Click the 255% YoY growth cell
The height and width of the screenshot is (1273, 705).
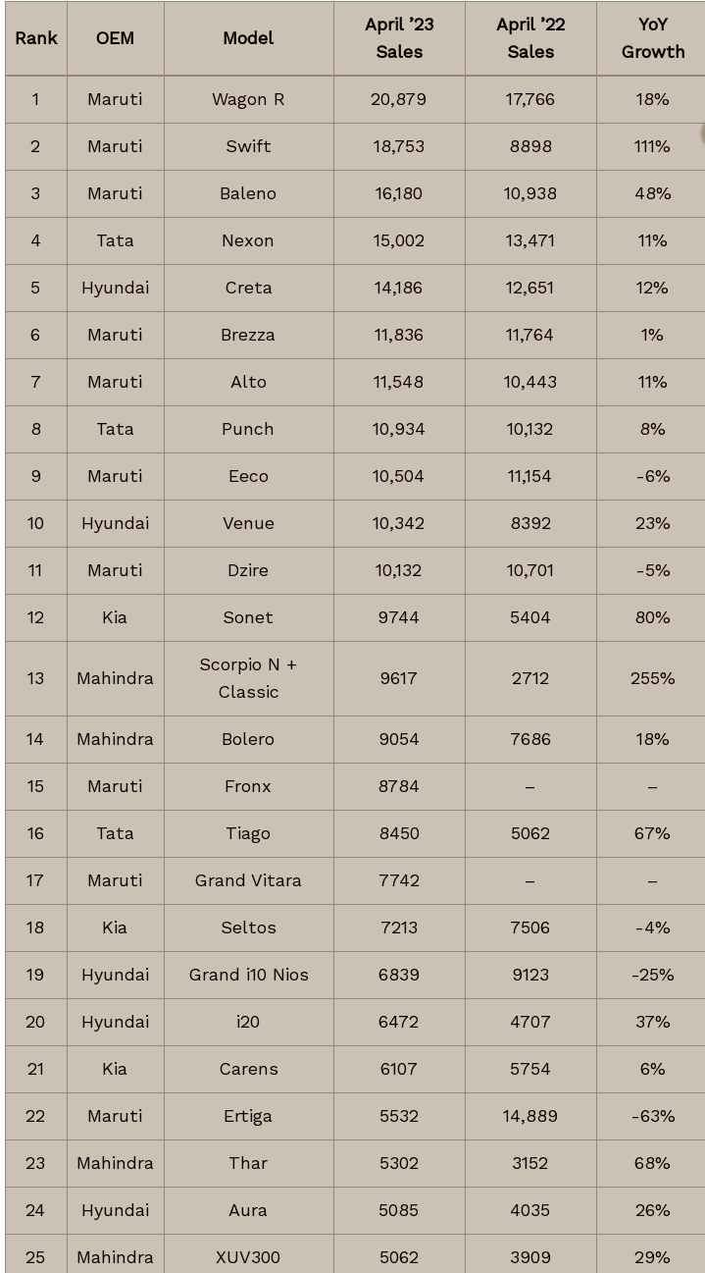(x=652, y=678)
